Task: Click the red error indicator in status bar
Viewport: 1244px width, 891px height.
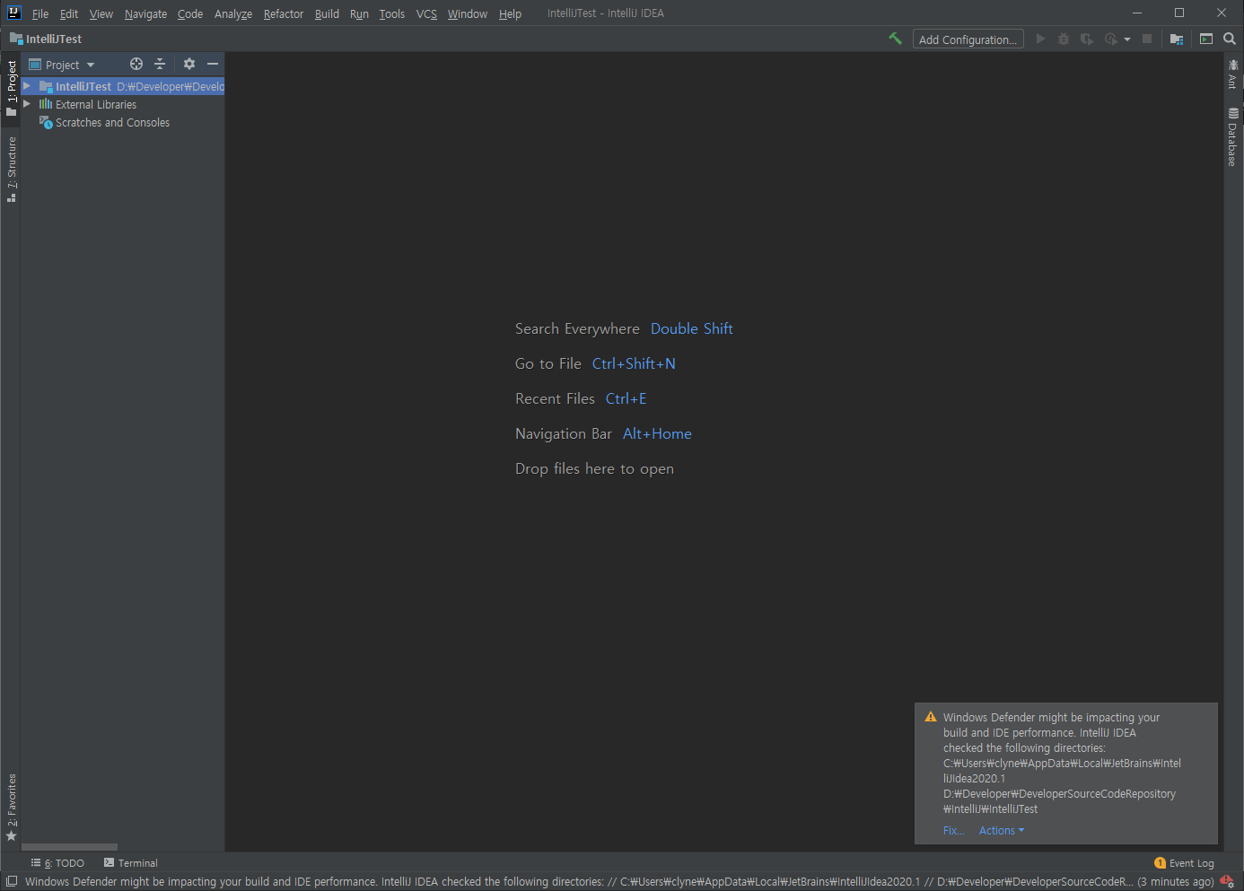Action: 1227,881
